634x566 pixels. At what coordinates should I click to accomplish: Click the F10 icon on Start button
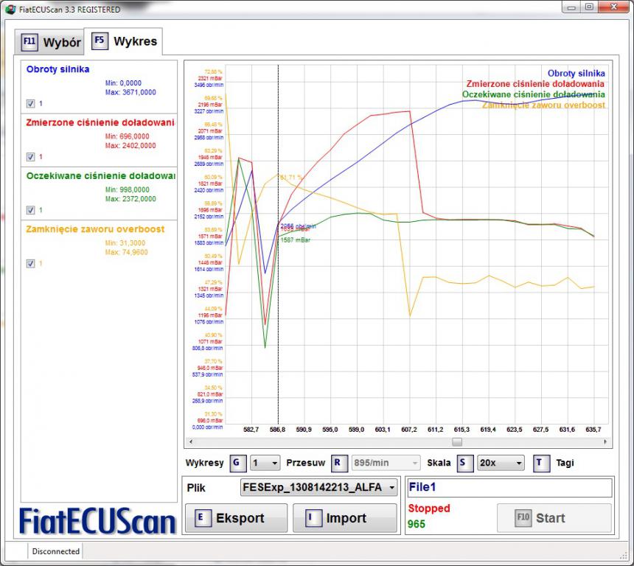pos(523,518)
